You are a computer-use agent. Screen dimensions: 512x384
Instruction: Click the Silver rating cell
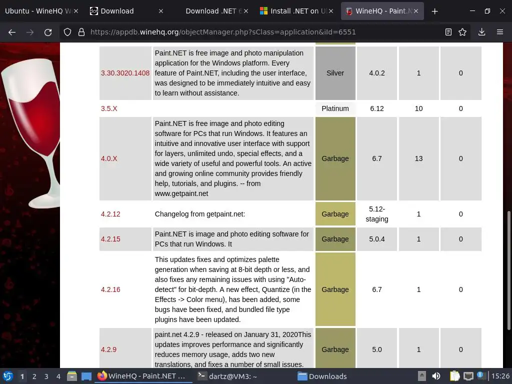click(335, 73)
